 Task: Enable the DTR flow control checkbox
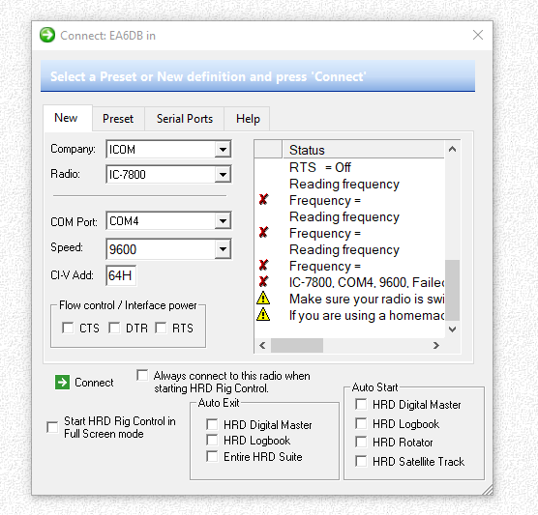tap(114, 328)
